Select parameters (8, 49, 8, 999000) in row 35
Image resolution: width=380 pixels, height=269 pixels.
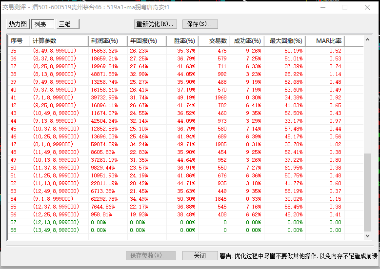[x=55, y=51]
